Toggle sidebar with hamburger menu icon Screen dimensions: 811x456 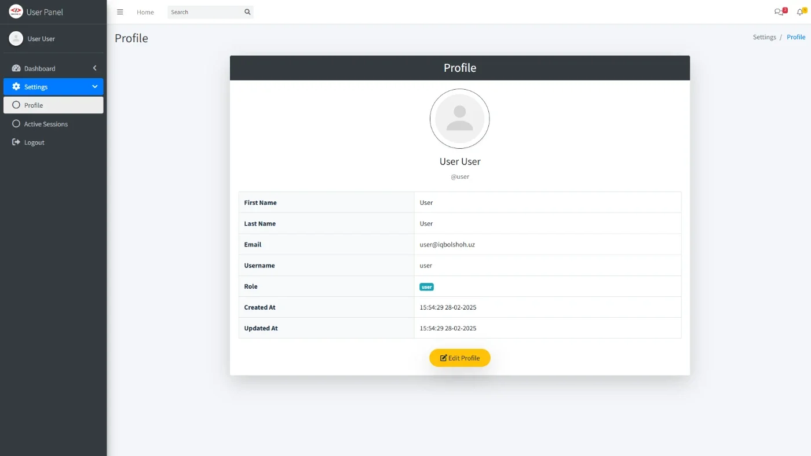click(120, 12)
